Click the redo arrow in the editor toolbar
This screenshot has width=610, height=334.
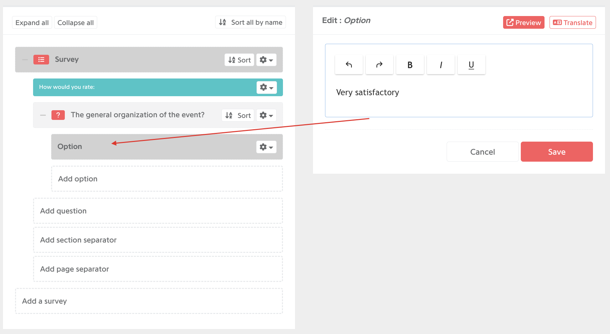point(379,64)
